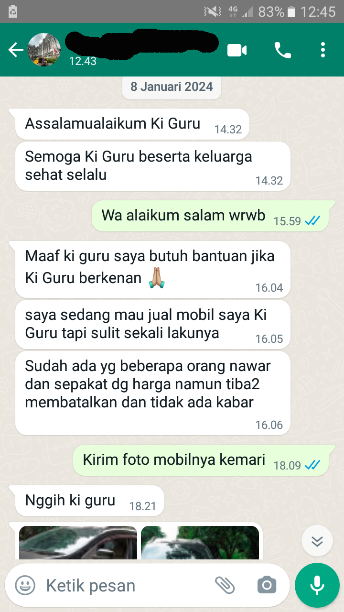Open the right car photo thumbnail

(x=200, y=543)
